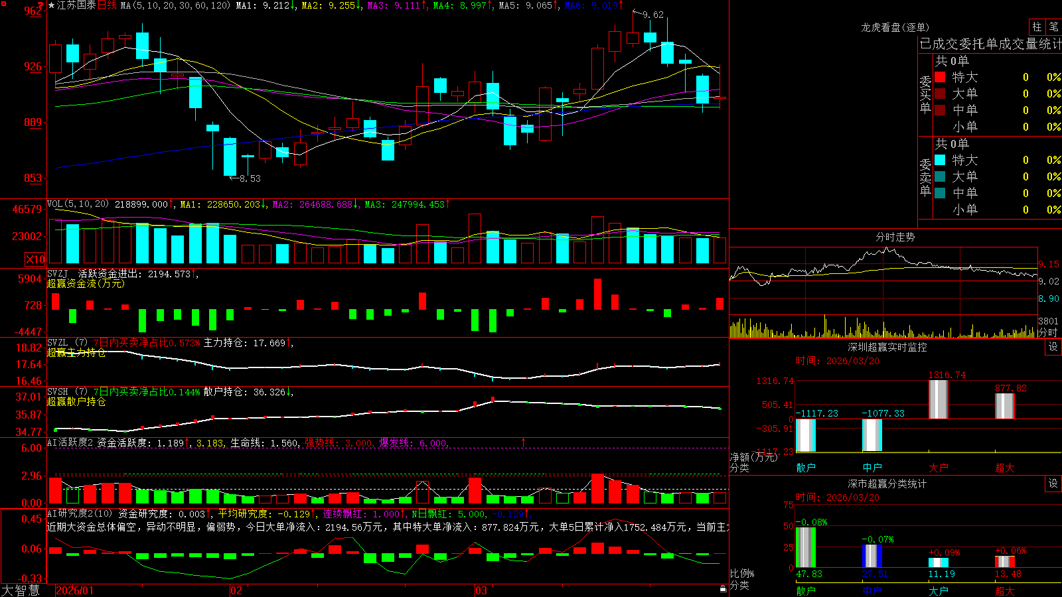1062x597 pixels.
Task: Click the 9.62 high price annotation
Action: click(653, 15)
